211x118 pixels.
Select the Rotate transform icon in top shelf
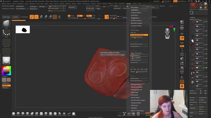pos(50,17)
